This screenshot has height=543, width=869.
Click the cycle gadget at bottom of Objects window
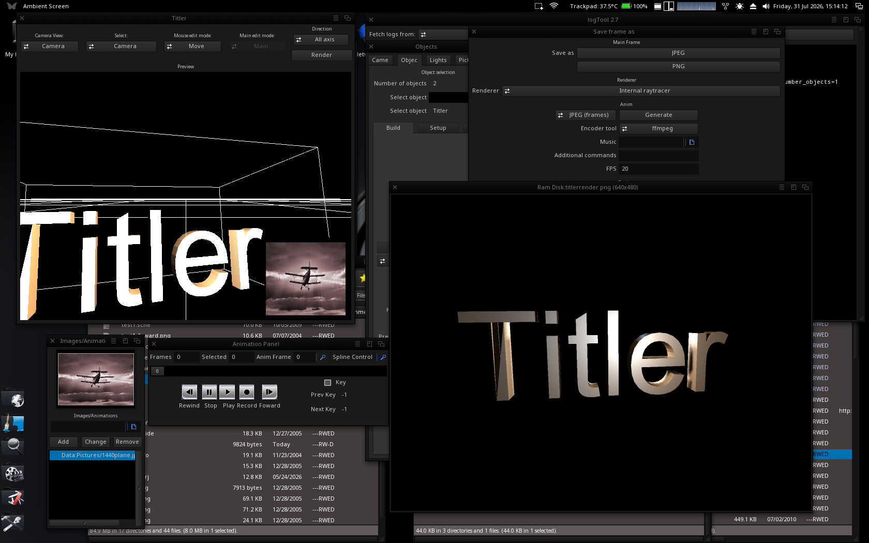[x=382, y=261]
